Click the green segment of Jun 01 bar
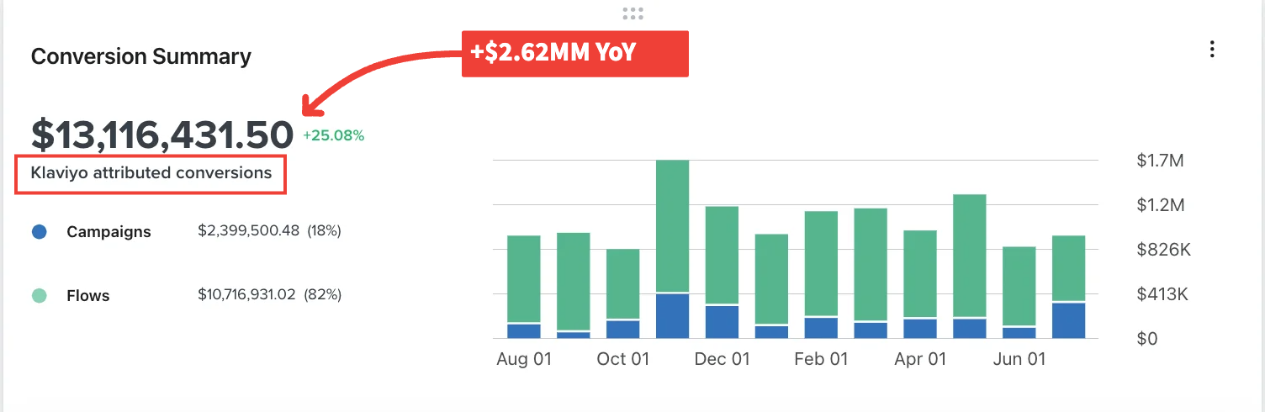 [x=1019, y=286]
